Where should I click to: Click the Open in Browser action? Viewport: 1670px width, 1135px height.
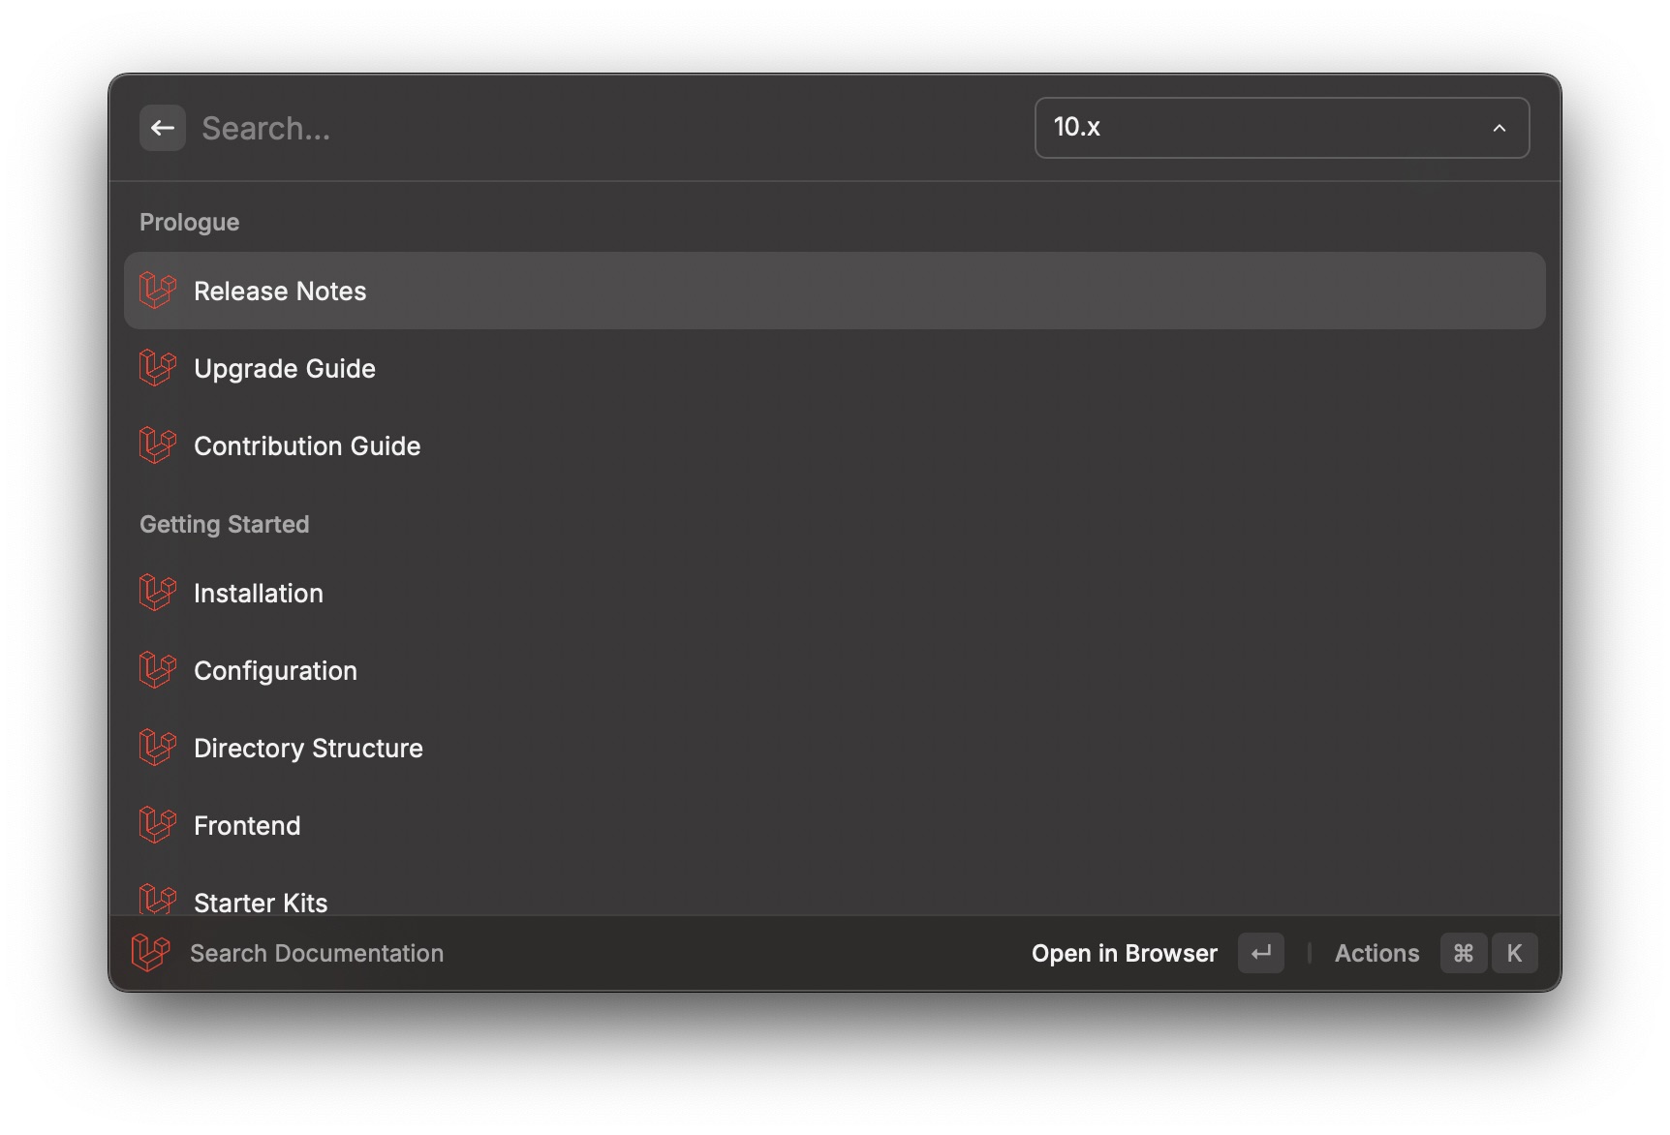[1124, 953]
